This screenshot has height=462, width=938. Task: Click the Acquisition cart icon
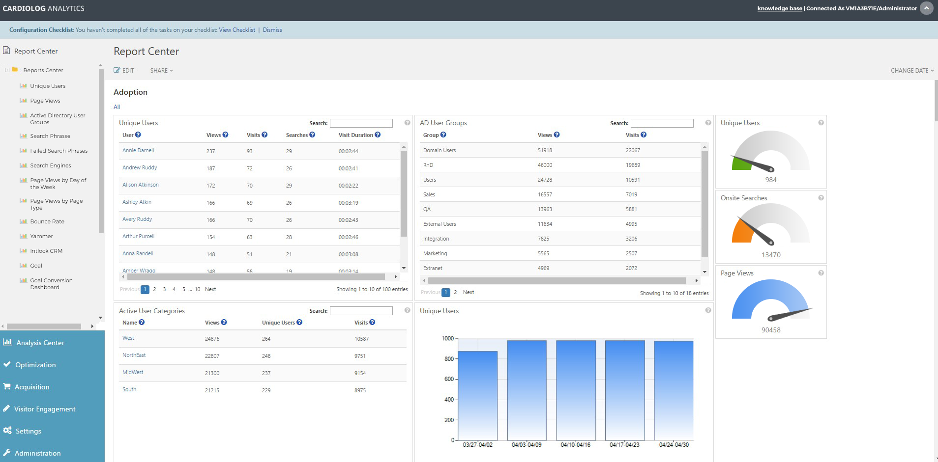click(7, 386)
